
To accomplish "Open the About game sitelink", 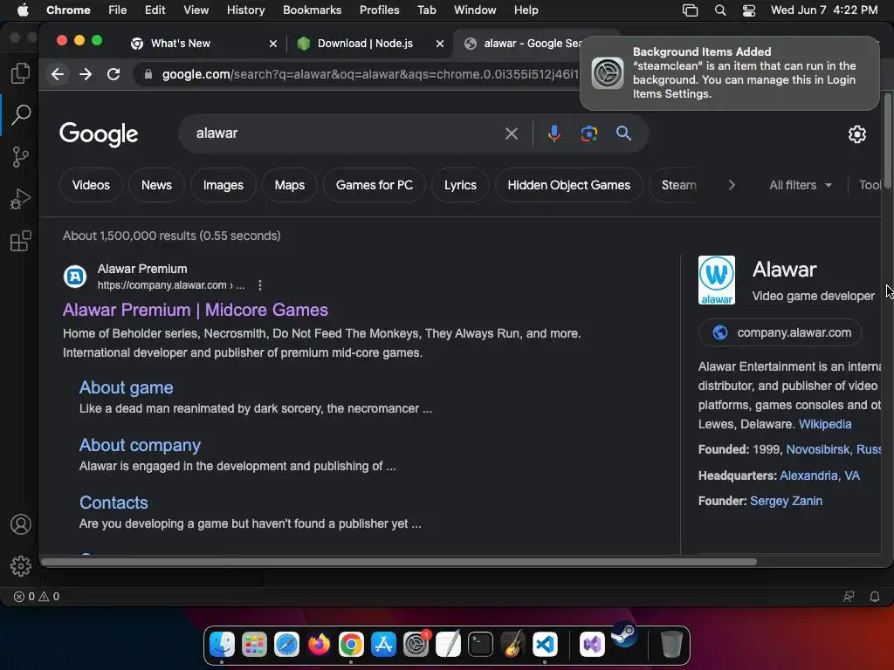I will tap(126, 387).
